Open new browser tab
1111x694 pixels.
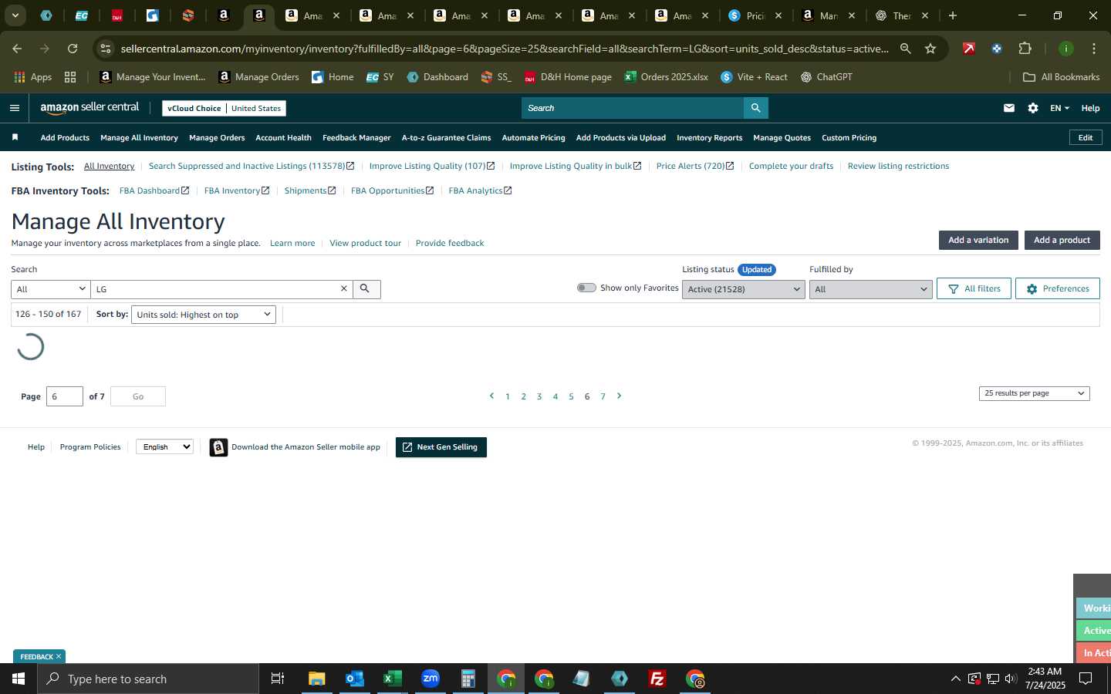pyautogui.click(x=953, y=15)
